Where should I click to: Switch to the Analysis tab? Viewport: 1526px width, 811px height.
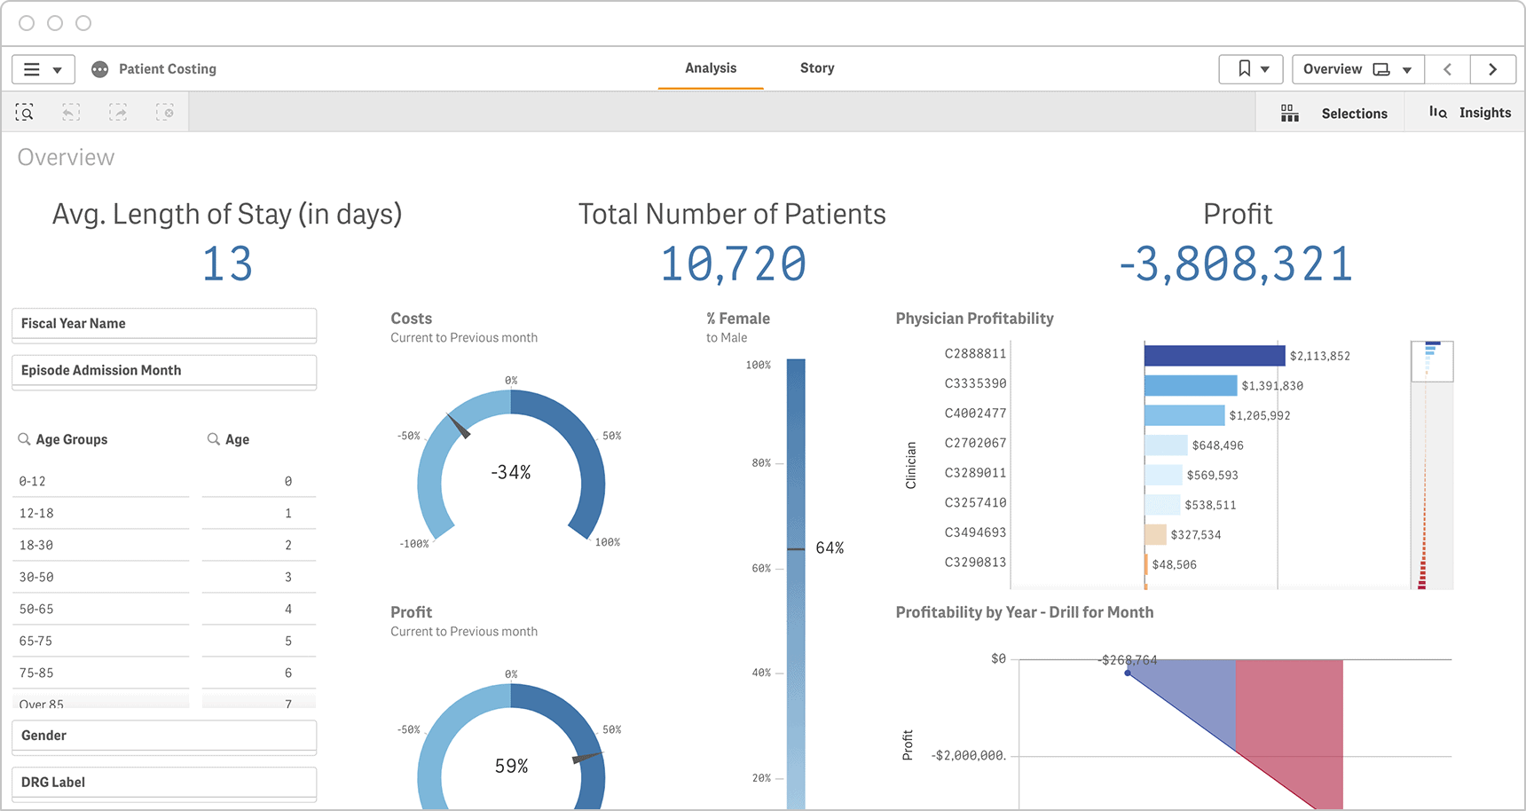click(x=710, y=67)
